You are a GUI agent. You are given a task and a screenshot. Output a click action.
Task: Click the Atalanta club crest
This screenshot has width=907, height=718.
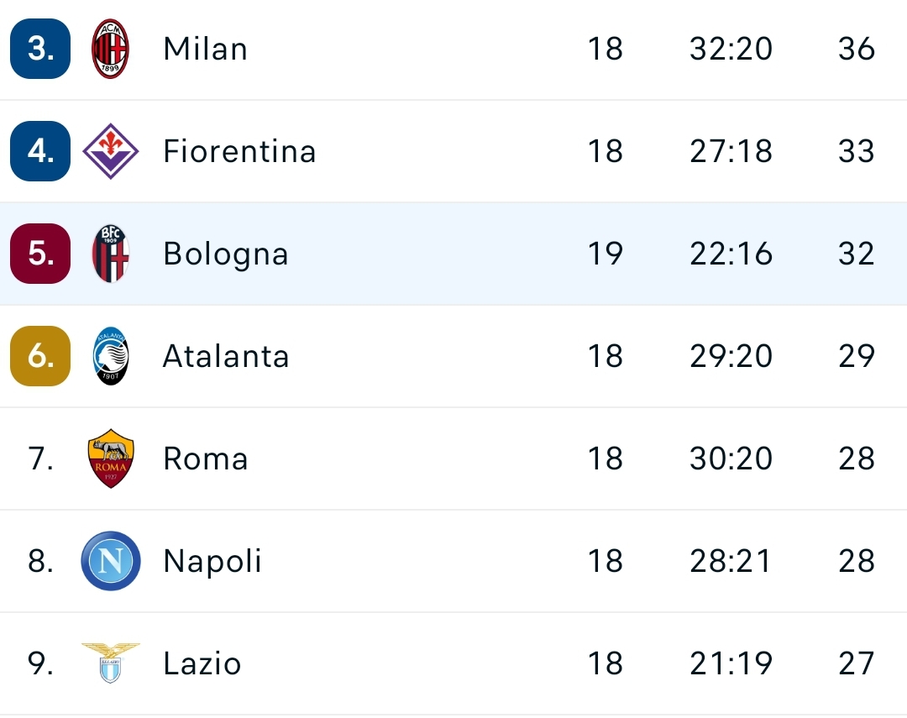[110, 356]
